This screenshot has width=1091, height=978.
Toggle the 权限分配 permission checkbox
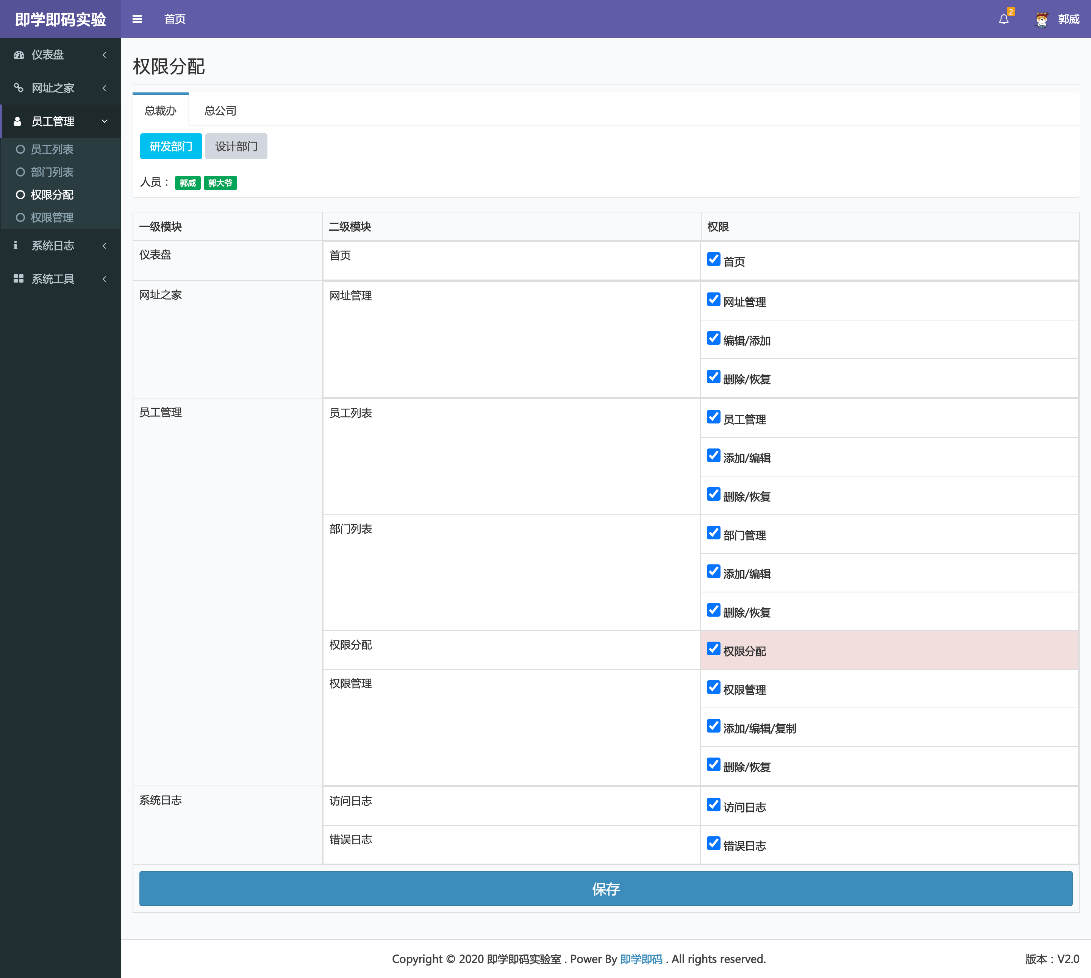pos(713,648)
